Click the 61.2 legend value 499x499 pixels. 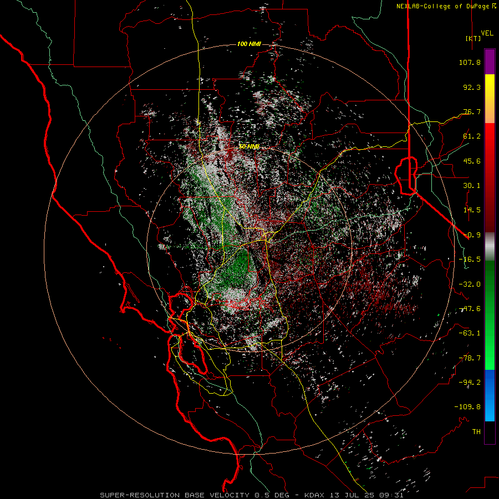(472, 136)
